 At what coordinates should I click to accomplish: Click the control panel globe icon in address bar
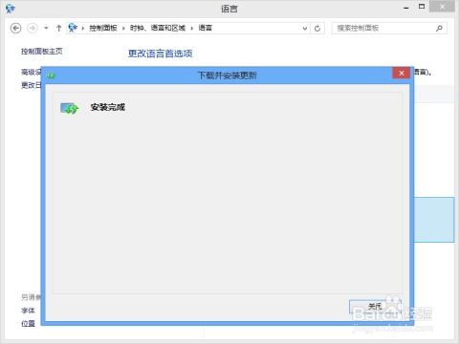click(73, 28)
